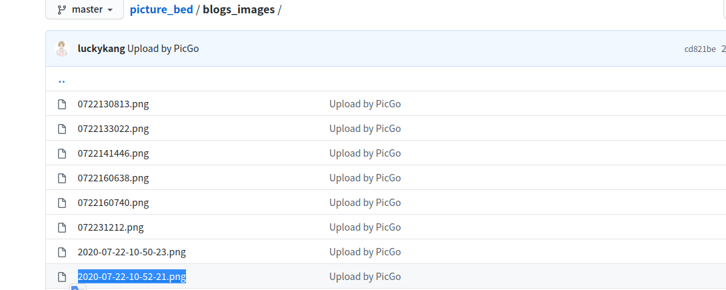The image size is (726, 290).
Task: Open the commit message beside 0722160740.png
Action: 365,203
